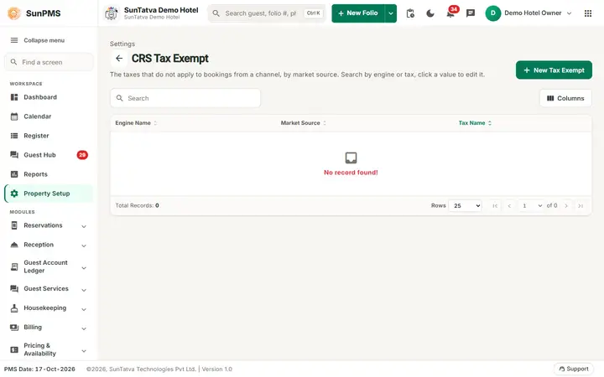Toggle dark mode moon icon
The width and height of the screenshot is (604, 377).
(430, 13)
